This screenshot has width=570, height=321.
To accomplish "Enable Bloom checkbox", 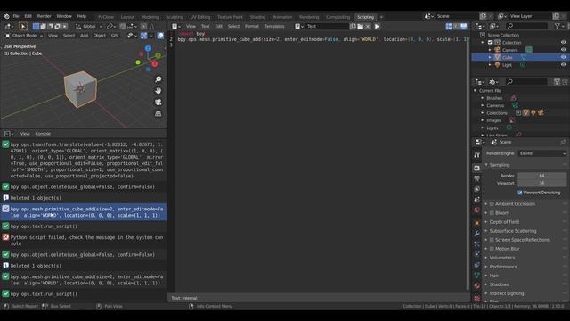I will click(x=492, y=213).
